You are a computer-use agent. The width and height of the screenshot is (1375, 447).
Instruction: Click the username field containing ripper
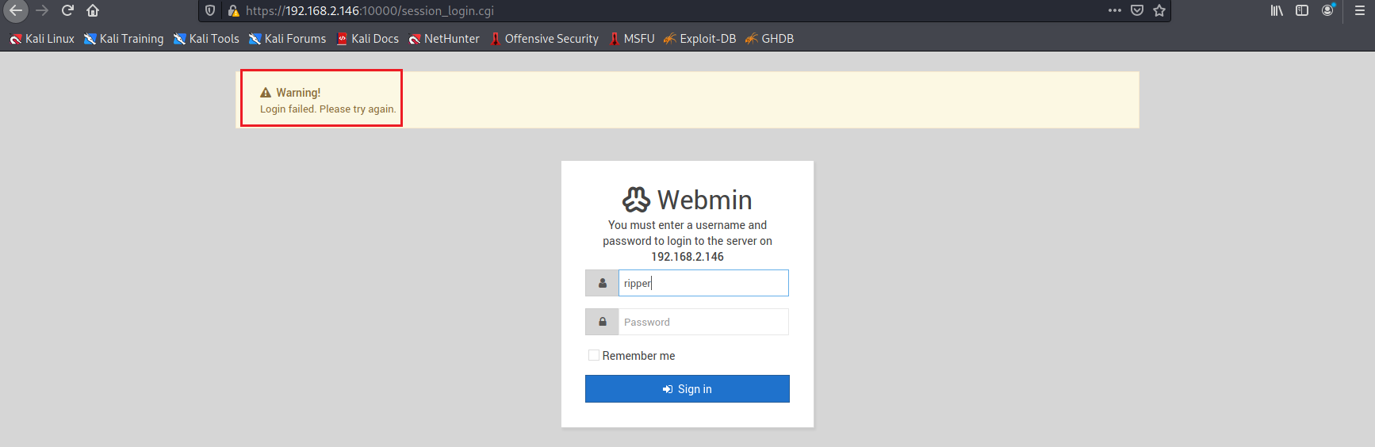point(703,283)
